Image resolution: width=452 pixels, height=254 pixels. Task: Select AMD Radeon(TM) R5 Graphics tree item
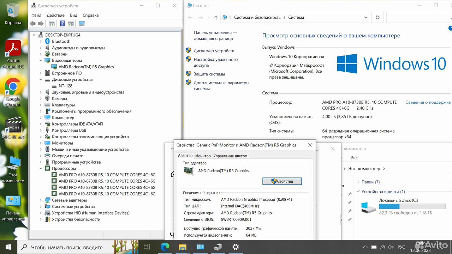click(x=86, y=67)
